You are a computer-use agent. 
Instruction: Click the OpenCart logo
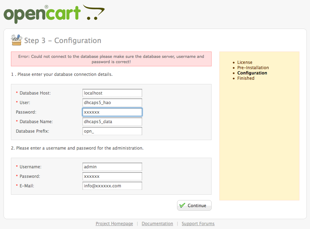point(54,14)
